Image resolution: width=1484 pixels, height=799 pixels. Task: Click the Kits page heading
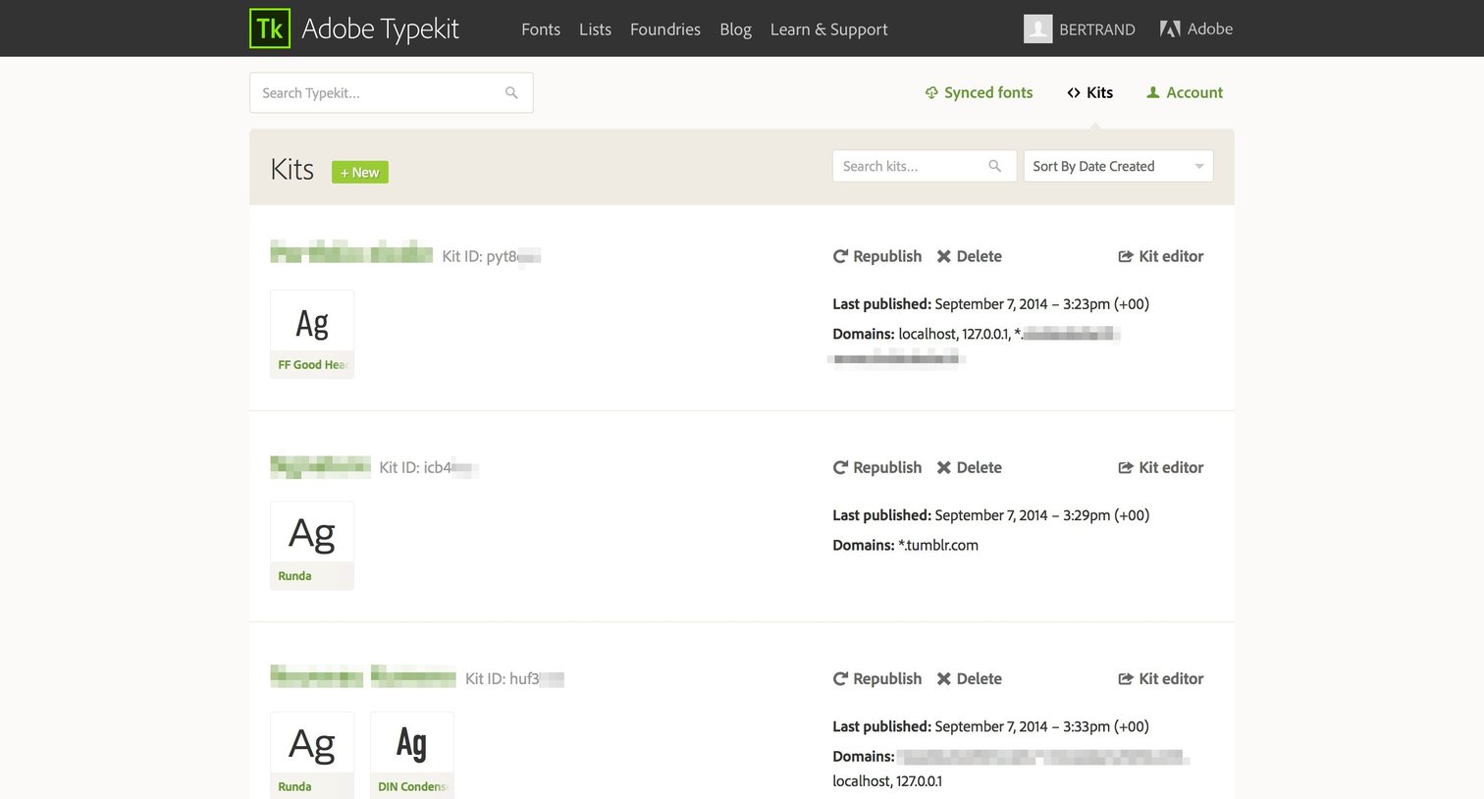coord(292,169)
